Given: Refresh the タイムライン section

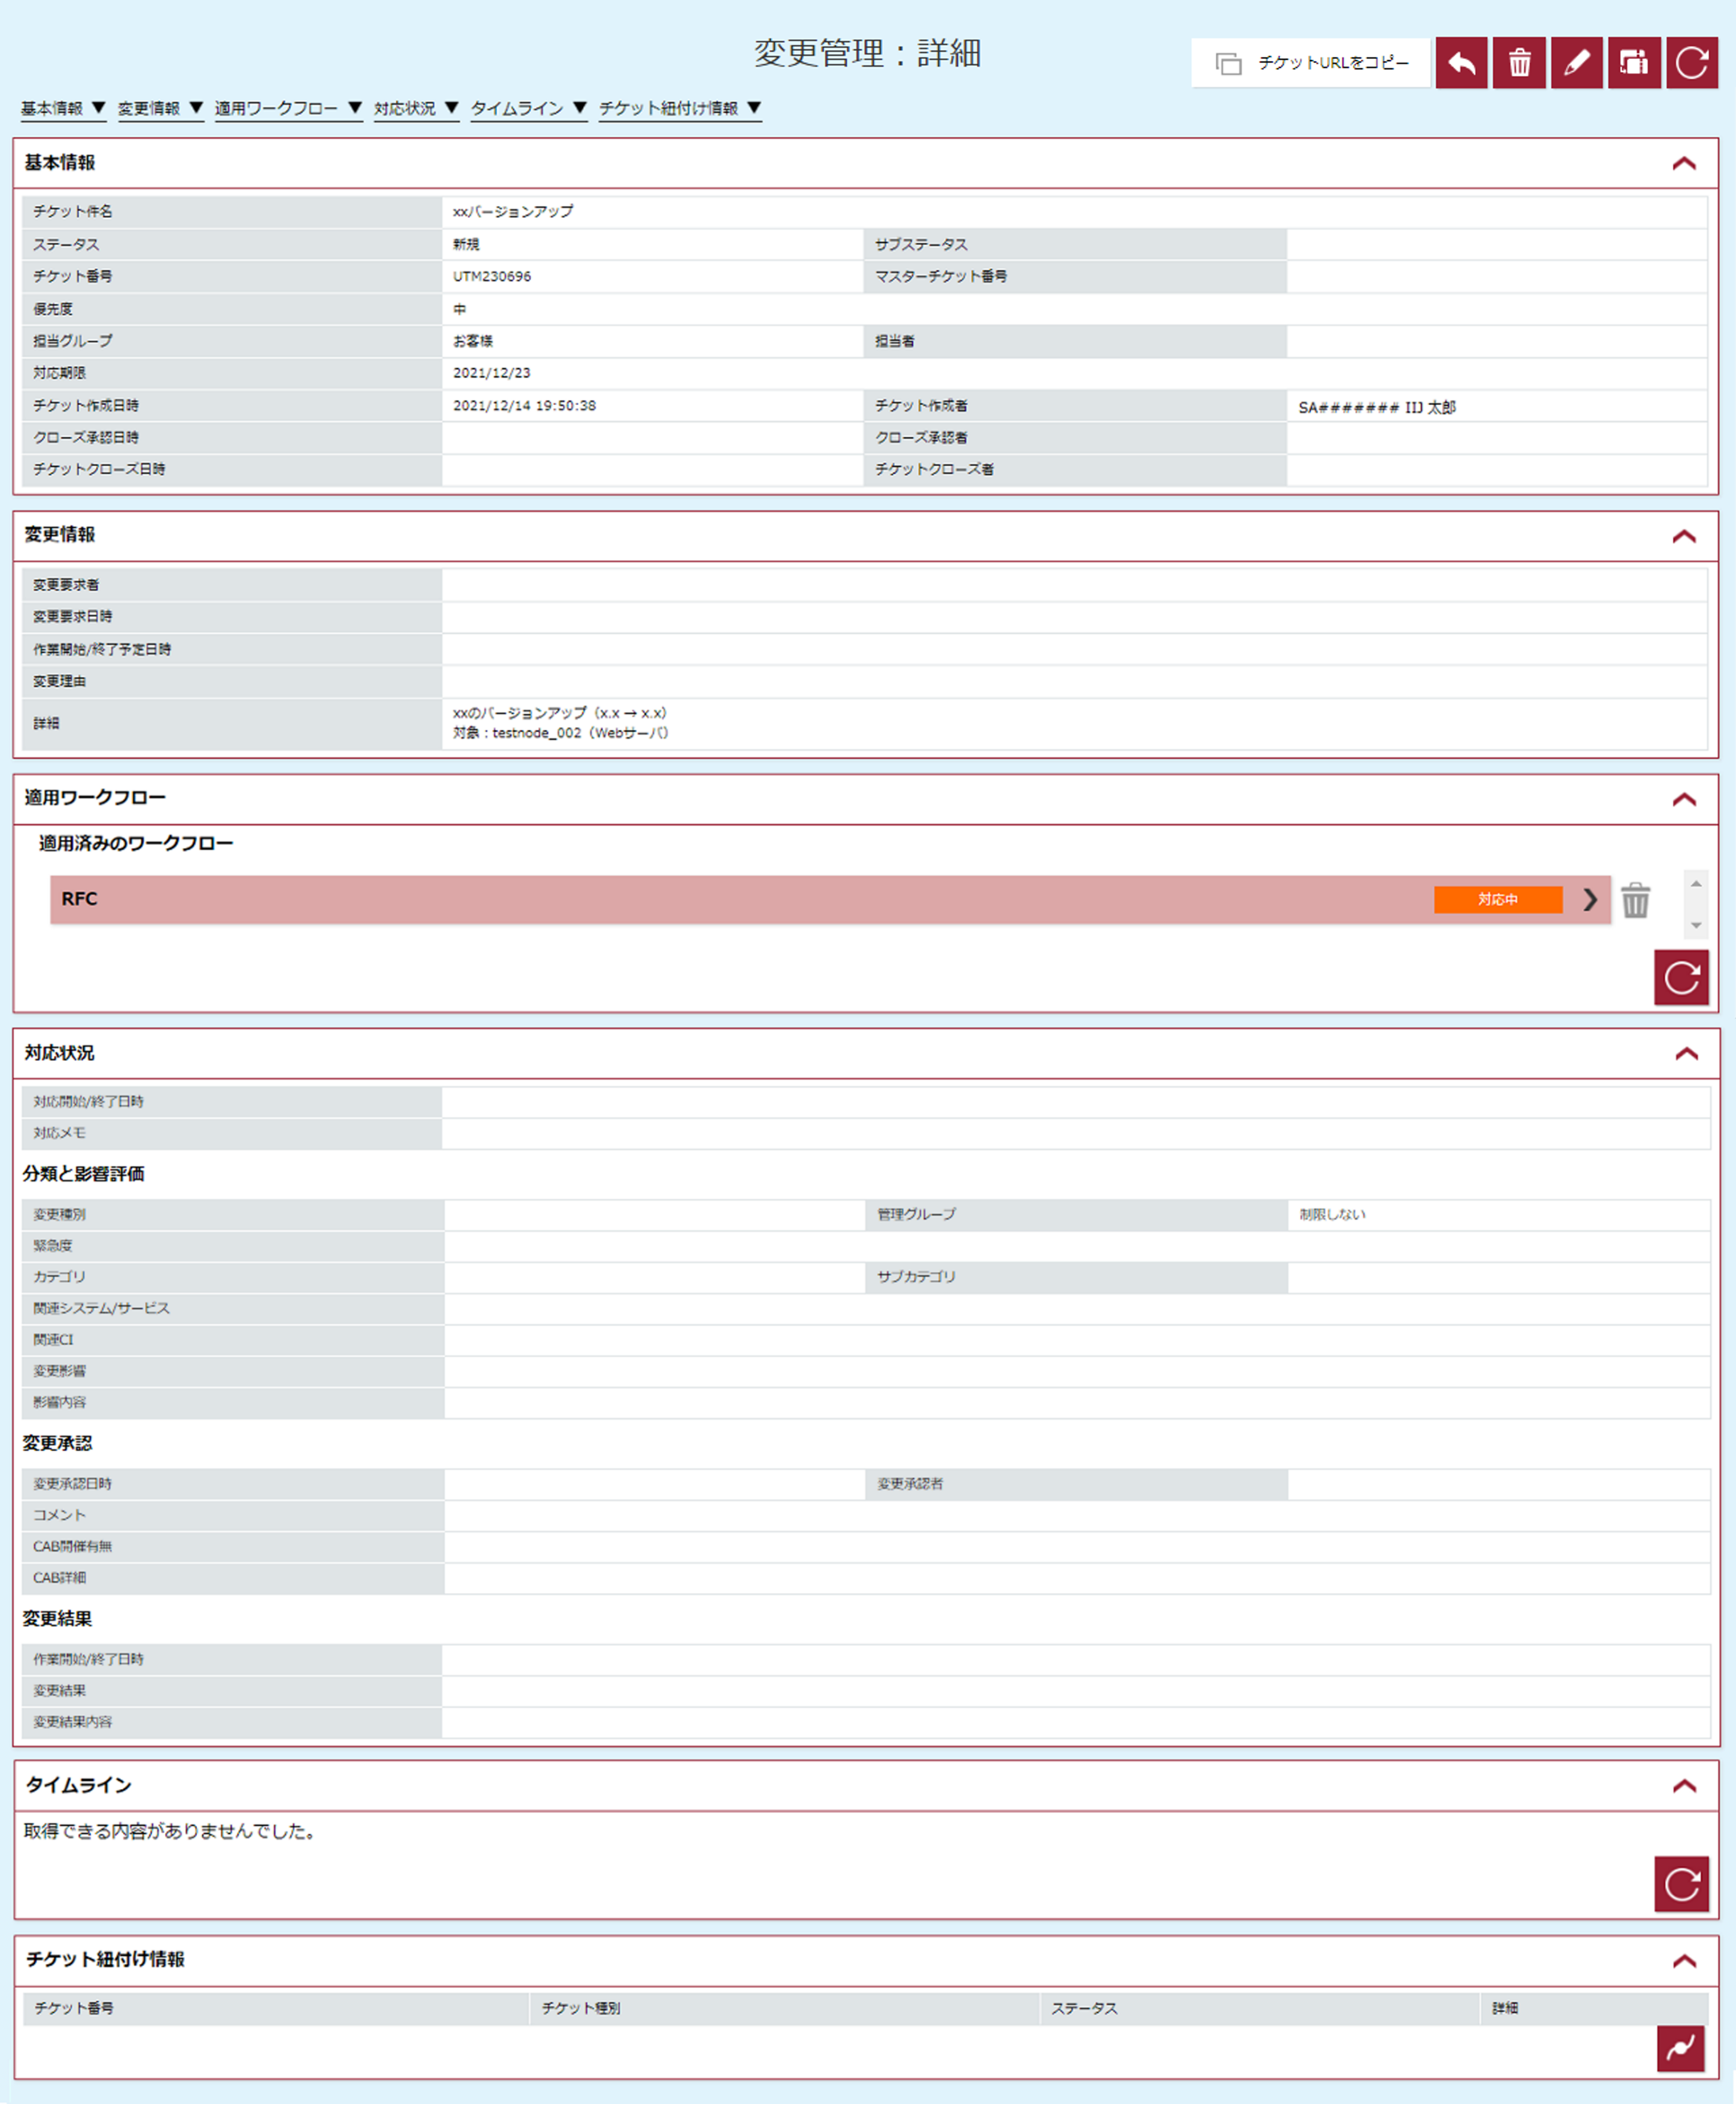Looking at the screenshot, I should pos(1681,1884).
